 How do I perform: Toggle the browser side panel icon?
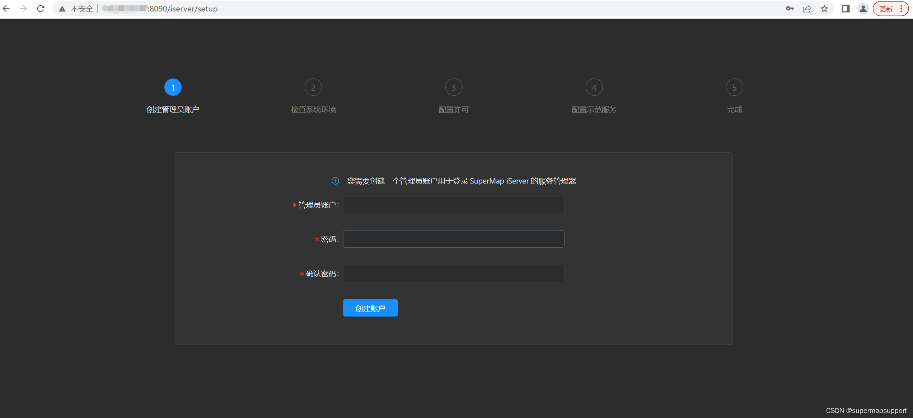click(x=846, y=9)
